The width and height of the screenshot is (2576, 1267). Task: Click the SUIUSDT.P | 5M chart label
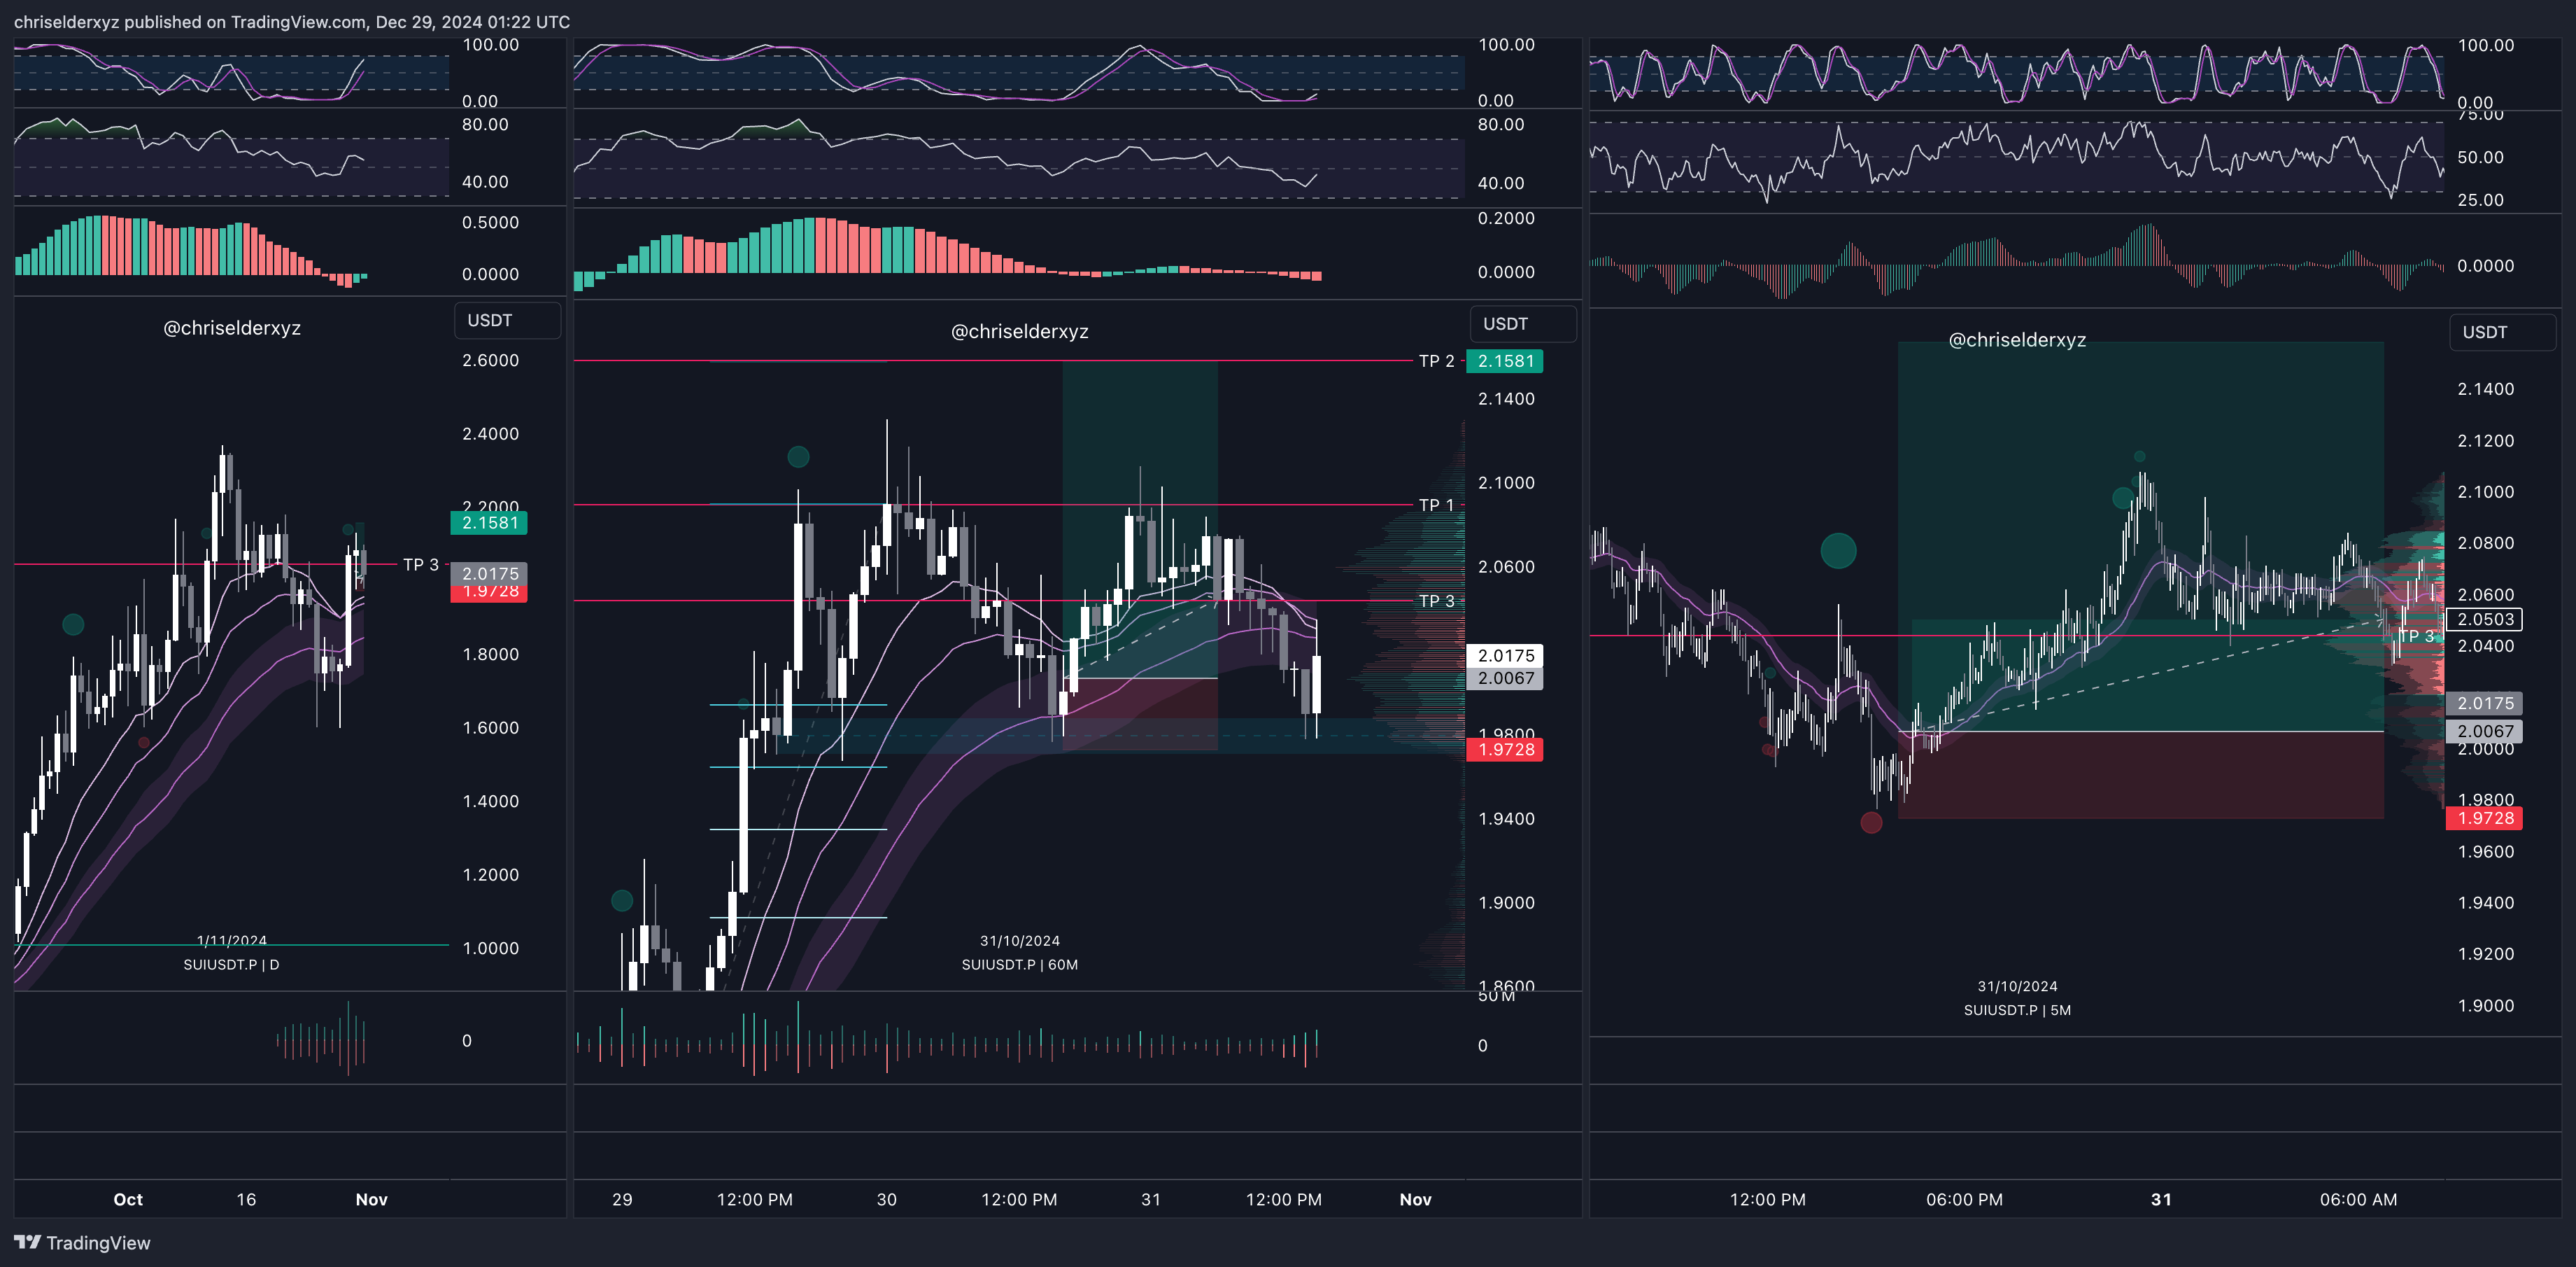click(2017, 1010)
